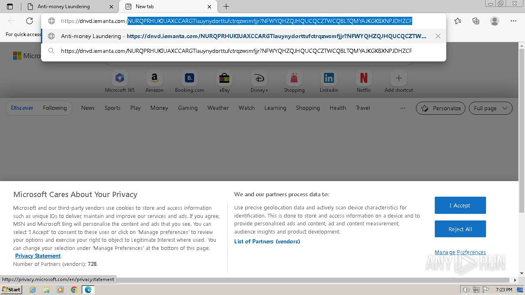Click the Personalize button

[441, 108]
